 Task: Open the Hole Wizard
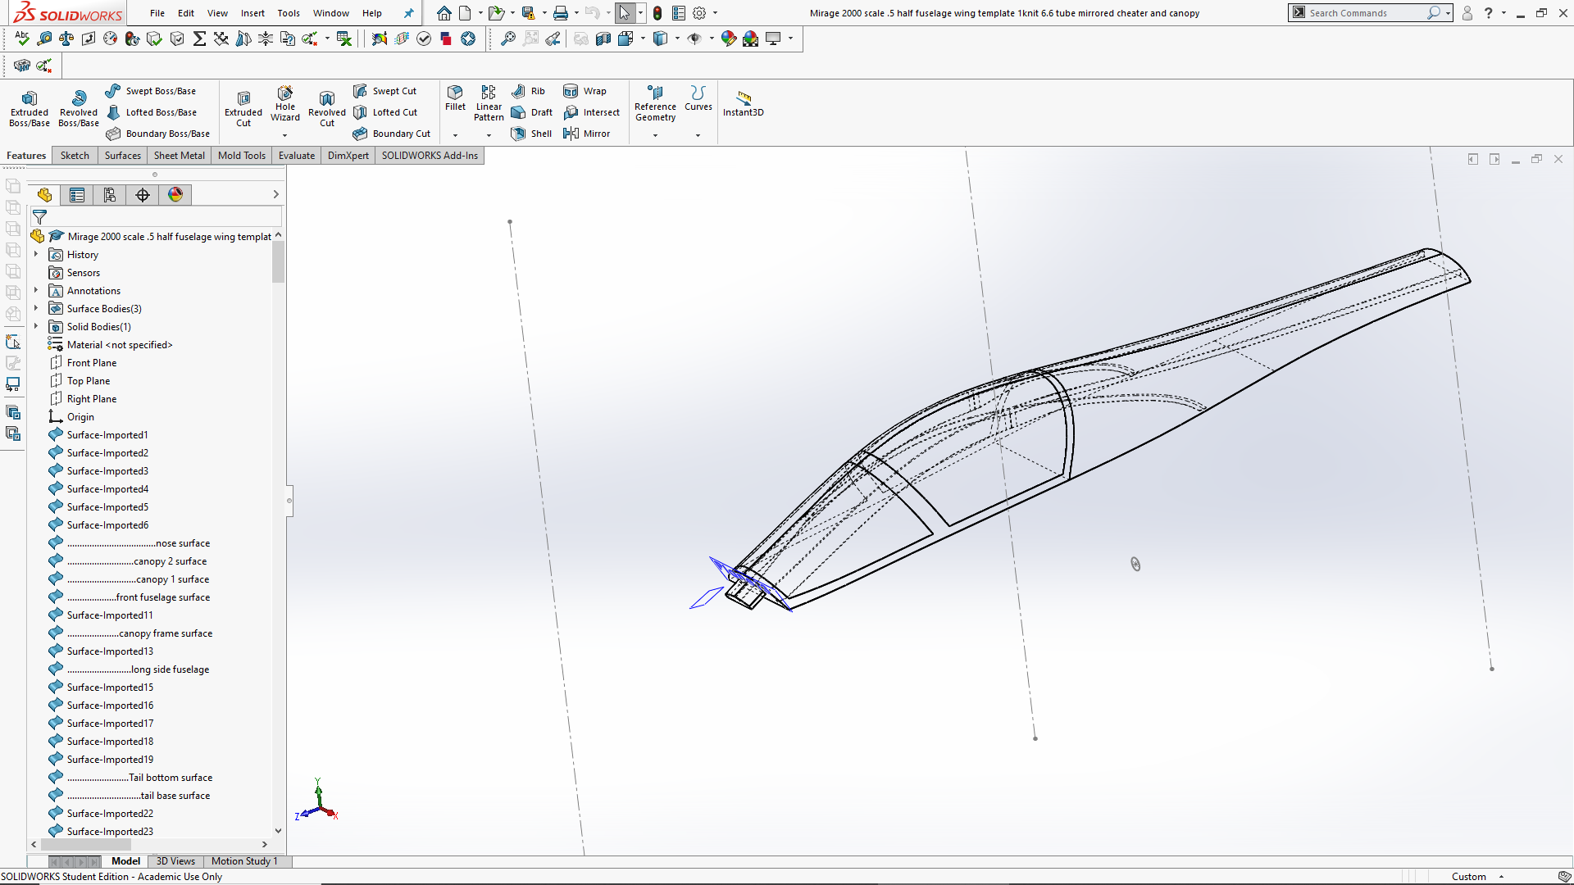point(285,105)
